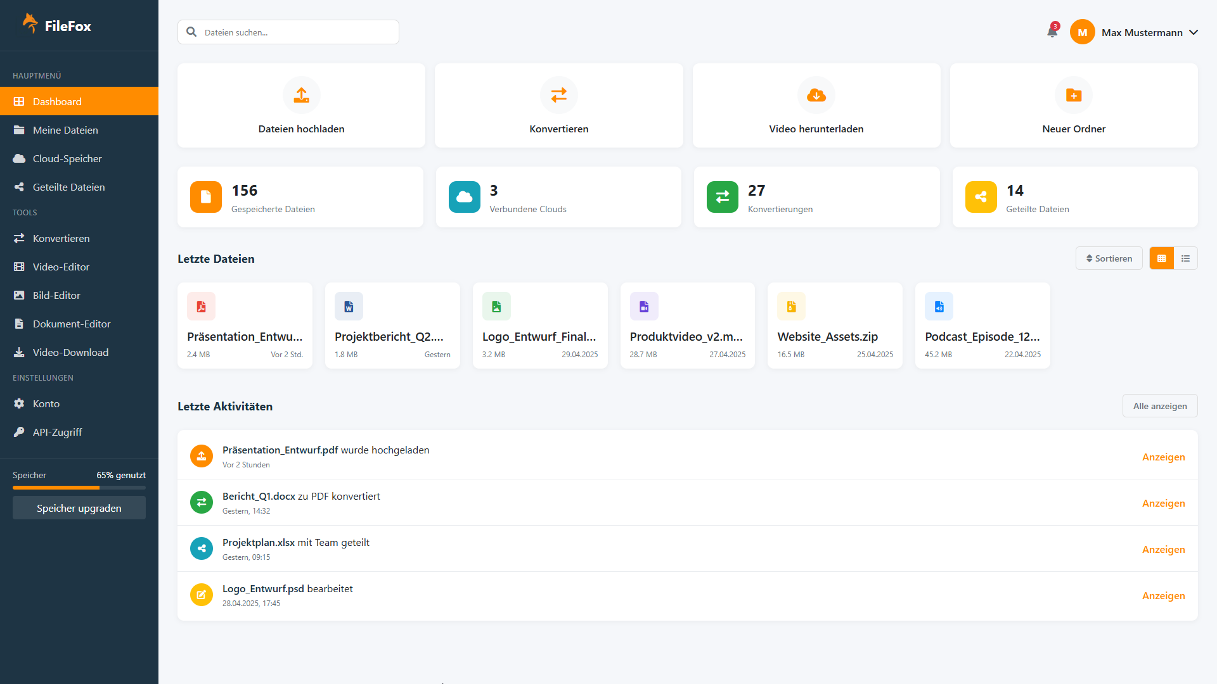The height and width of the screenshot is (684, 1217).
Task: Open Meine Dateien from the main menu
Action: tap(65, 130)
